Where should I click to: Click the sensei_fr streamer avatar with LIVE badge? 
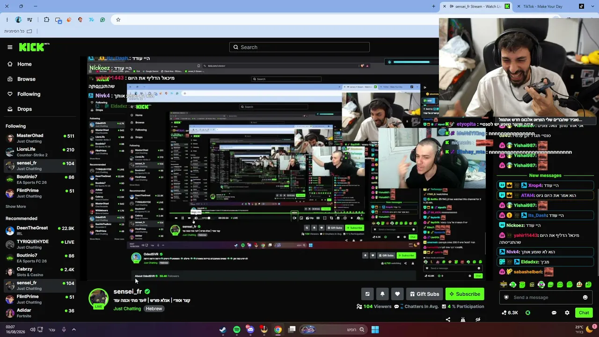pos(98,299)
